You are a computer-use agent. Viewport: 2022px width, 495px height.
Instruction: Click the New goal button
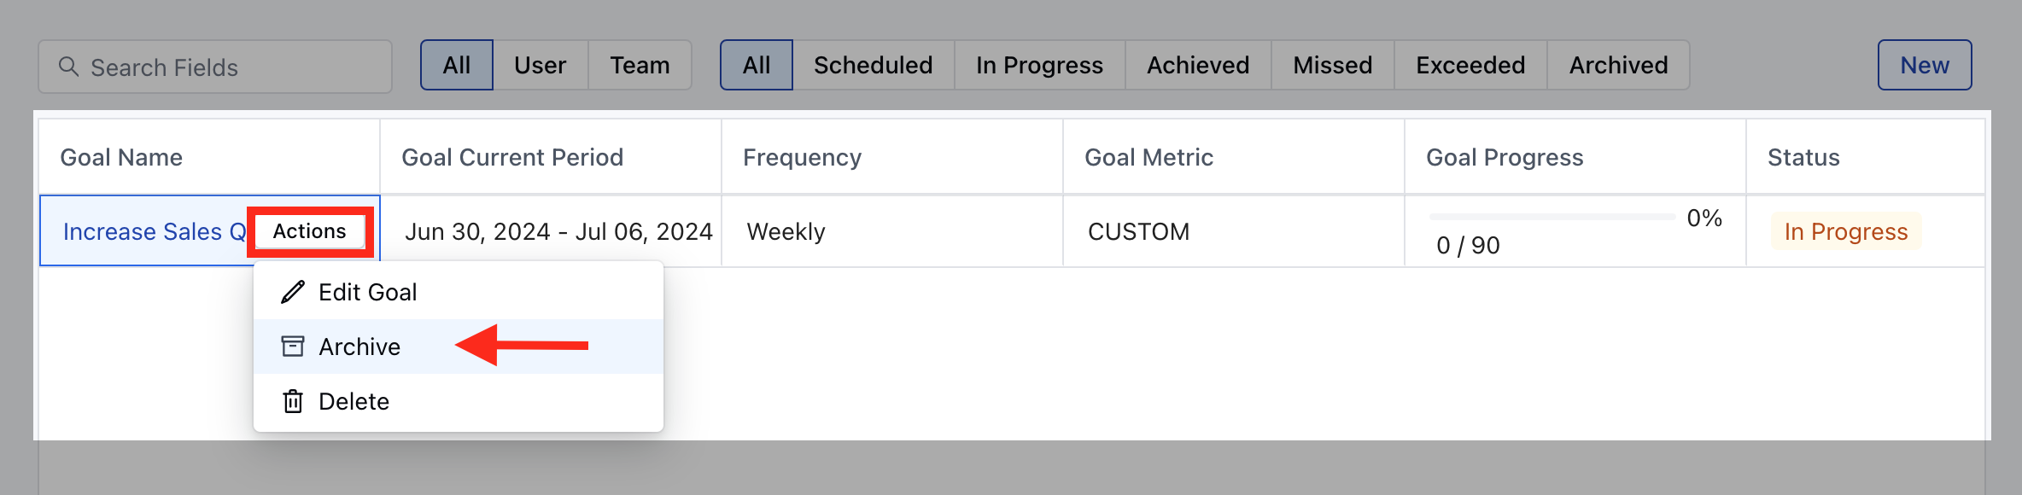[x=1925, y=65]
